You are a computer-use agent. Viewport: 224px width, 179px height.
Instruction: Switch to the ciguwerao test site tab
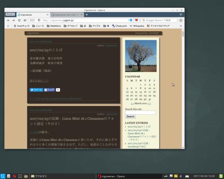click(x=67, y=15)
